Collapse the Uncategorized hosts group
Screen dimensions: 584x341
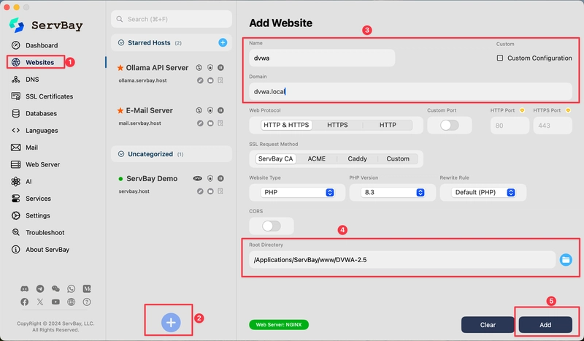pos(121,154)
